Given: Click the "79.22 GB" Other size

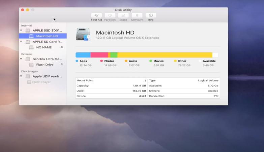Looking at the screenshot, I should [x=184, y=66].
